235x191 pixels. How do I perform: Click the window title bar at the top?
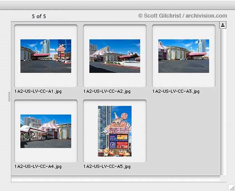[117, 5]
